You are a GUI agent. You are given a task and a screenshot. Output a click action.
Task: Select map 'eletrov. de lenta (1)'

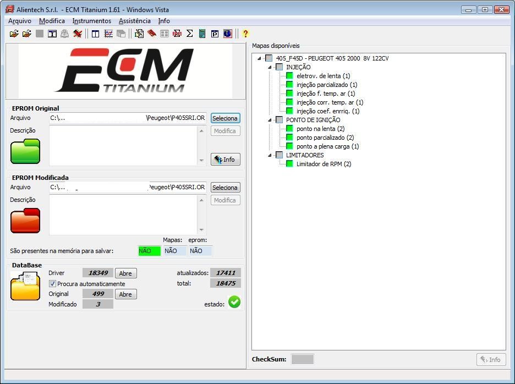(323, 76)
